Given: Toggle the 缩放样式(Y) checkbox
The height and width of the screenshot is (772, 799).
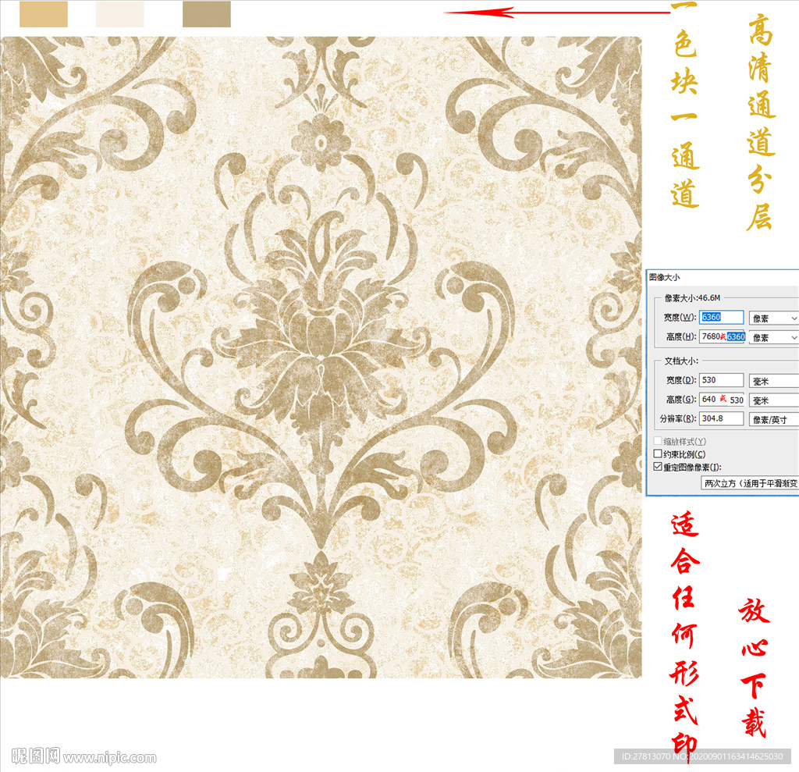Looking at the screenshot, I should pos(658,440).
